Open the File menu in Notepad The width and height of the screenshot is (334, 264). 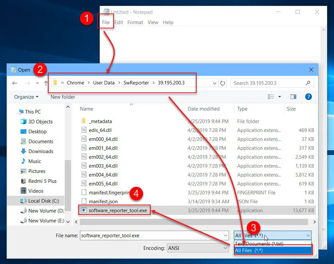click(106, 22)
